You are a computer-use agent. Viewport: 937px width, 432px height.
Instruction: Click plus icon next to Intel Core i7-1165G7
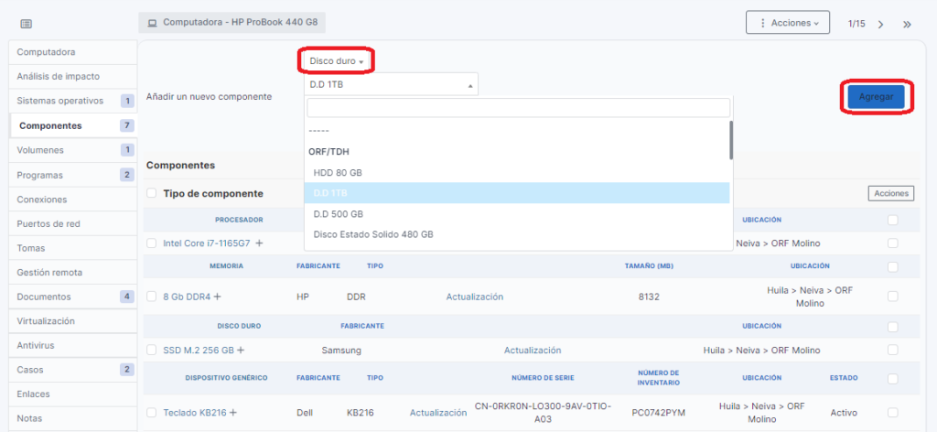259,243
